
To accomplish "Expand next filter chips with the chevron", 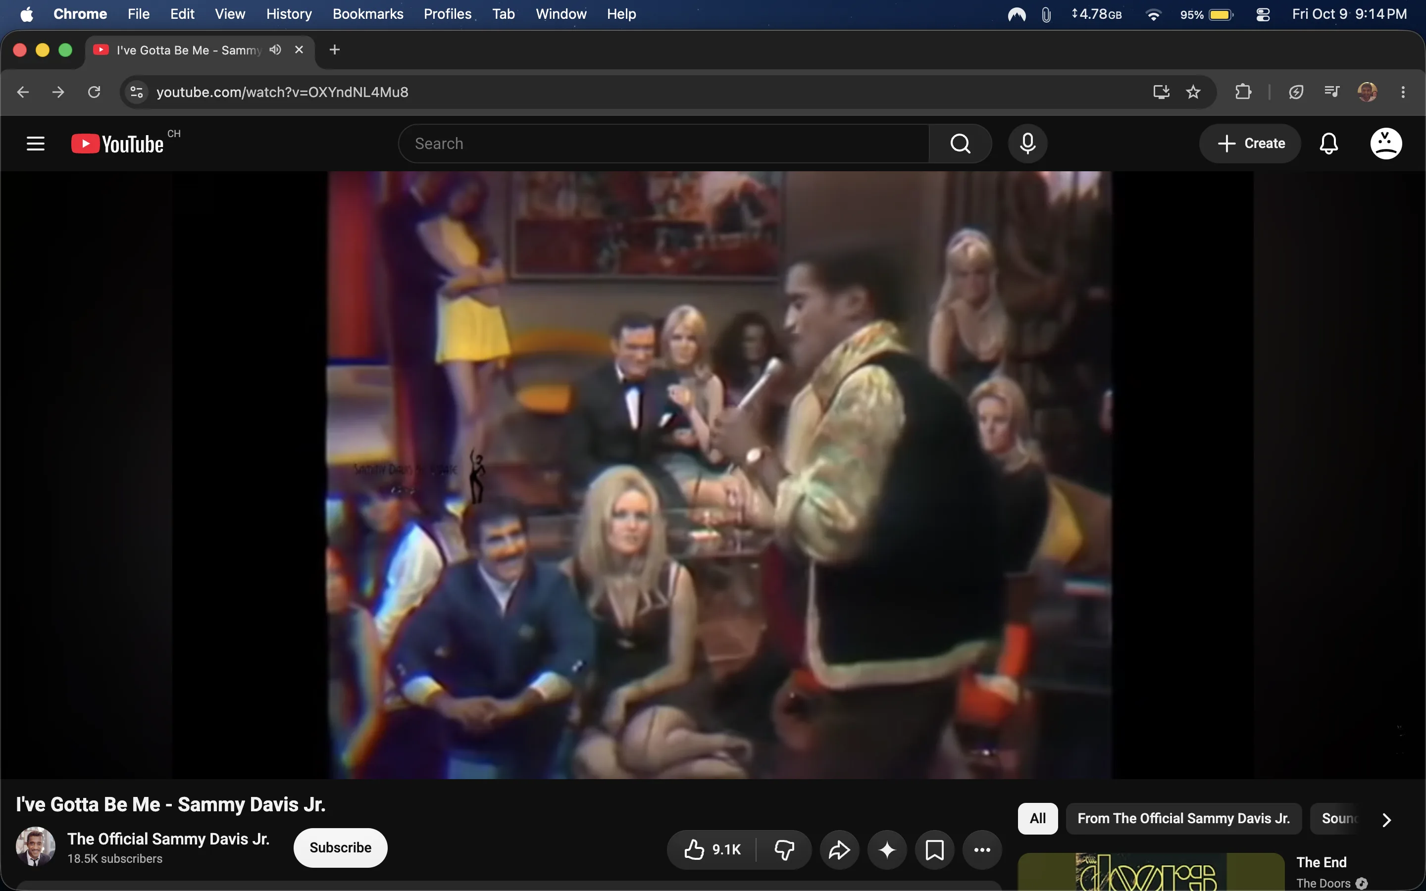I will 1386,819.
